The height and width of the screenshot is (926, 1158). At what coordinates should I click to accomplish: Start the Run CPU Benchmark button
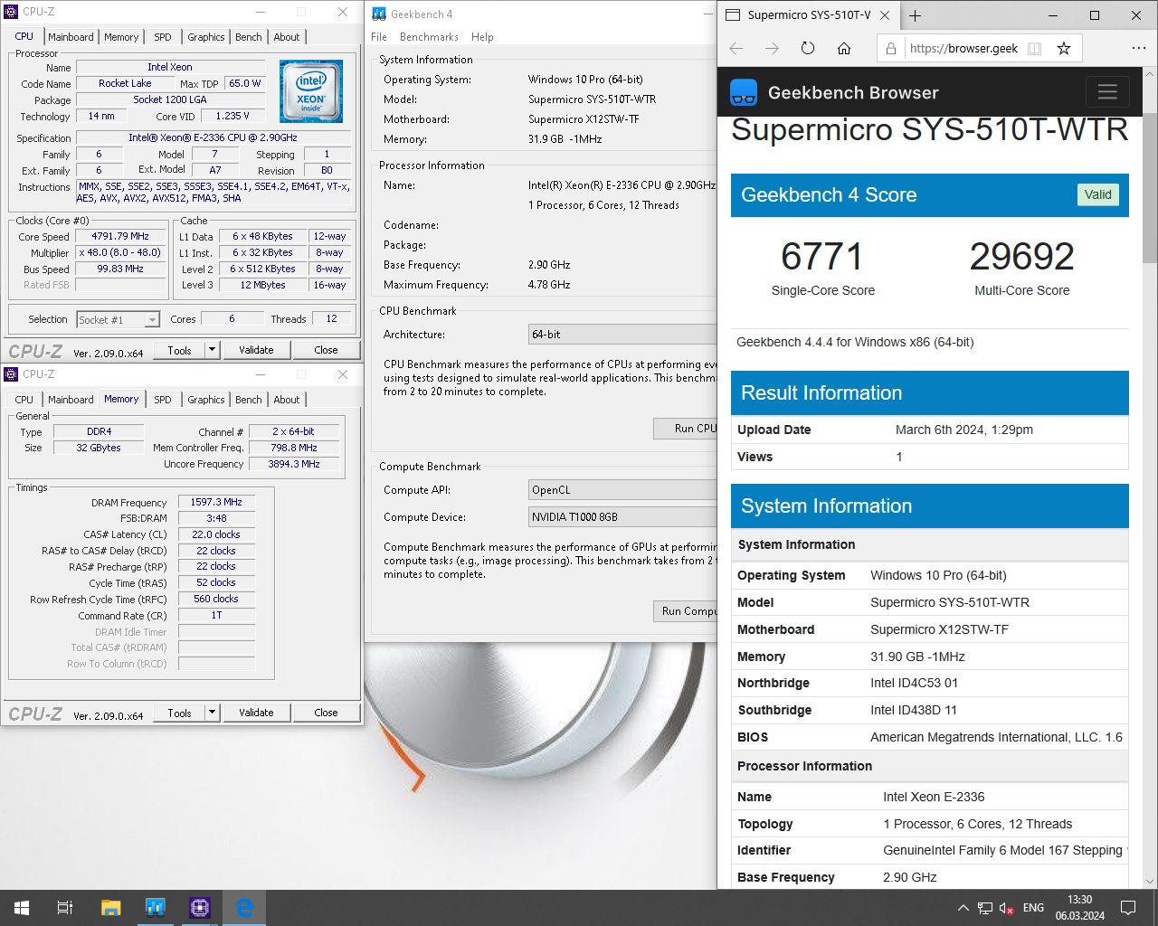(x=685, y=429)
